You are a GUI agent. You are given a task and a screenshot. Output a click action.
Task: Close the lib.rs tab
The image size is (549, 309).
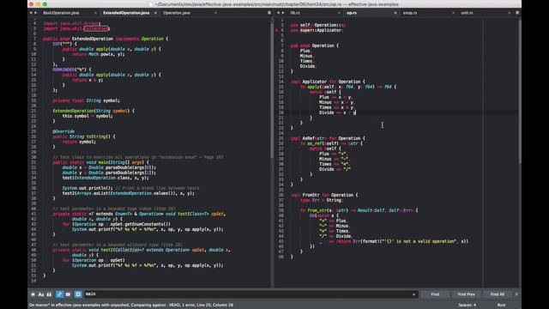pos(339,13)
